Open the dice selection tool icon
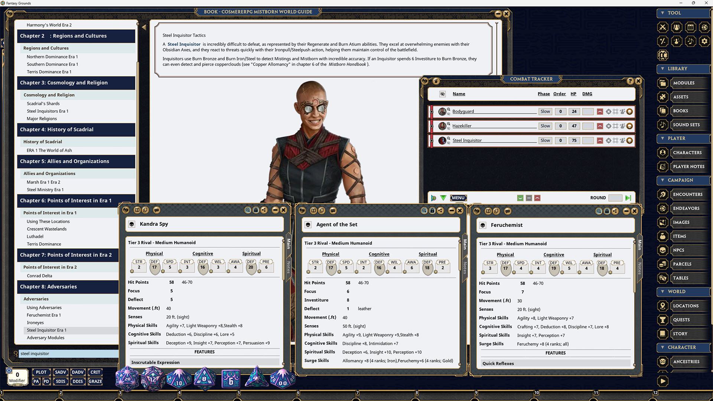The height and width of the screenshot is (401, 713). pyautogui.click(x=704, y=27)
